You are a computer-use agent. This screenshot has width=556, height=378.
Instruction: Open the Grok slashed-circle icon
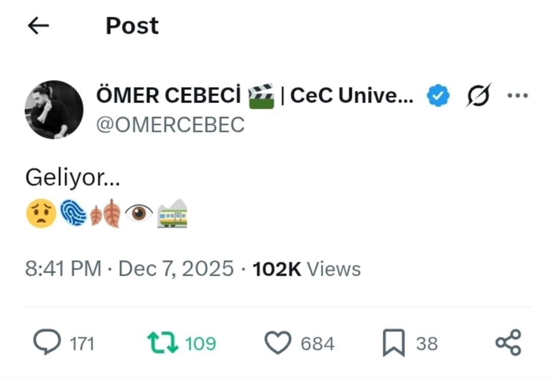point(478,95)
